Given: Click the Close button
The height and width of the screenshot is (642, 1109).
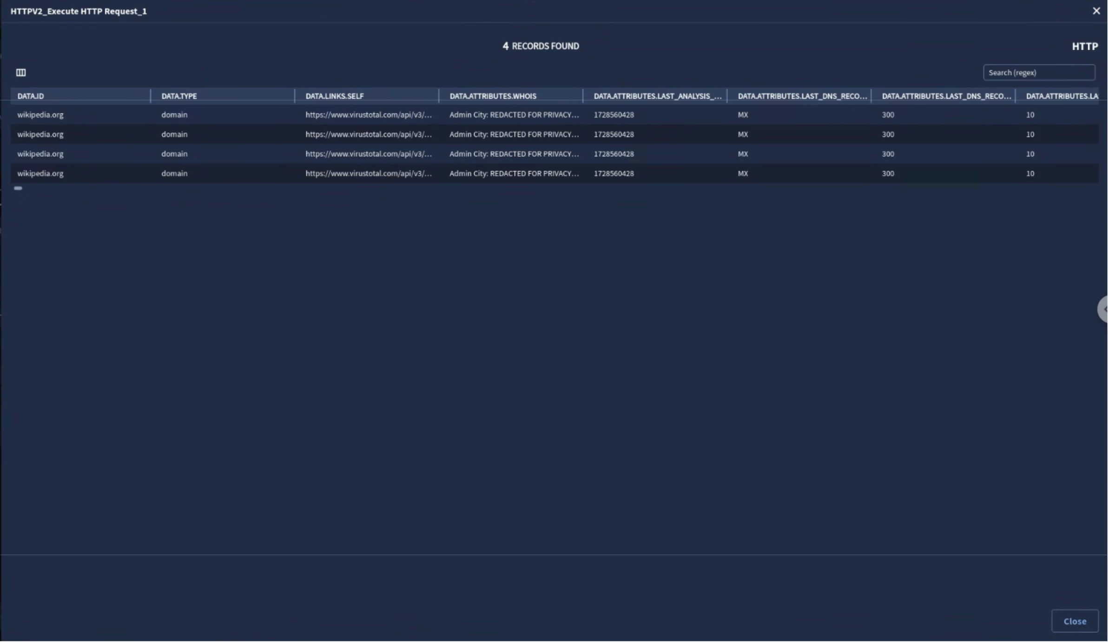Looking at the screenshot, I should [x=1076, y=622].
